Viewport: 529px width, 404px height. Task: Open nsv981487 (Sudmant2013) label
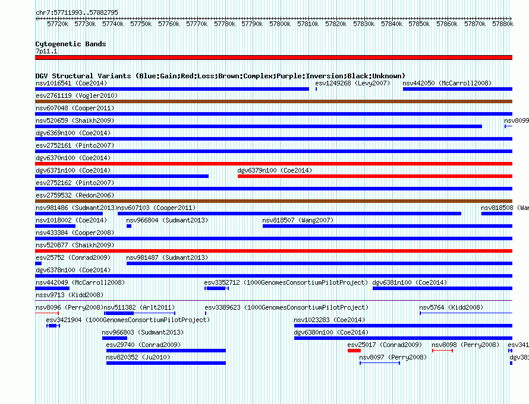tap(167, 257)
